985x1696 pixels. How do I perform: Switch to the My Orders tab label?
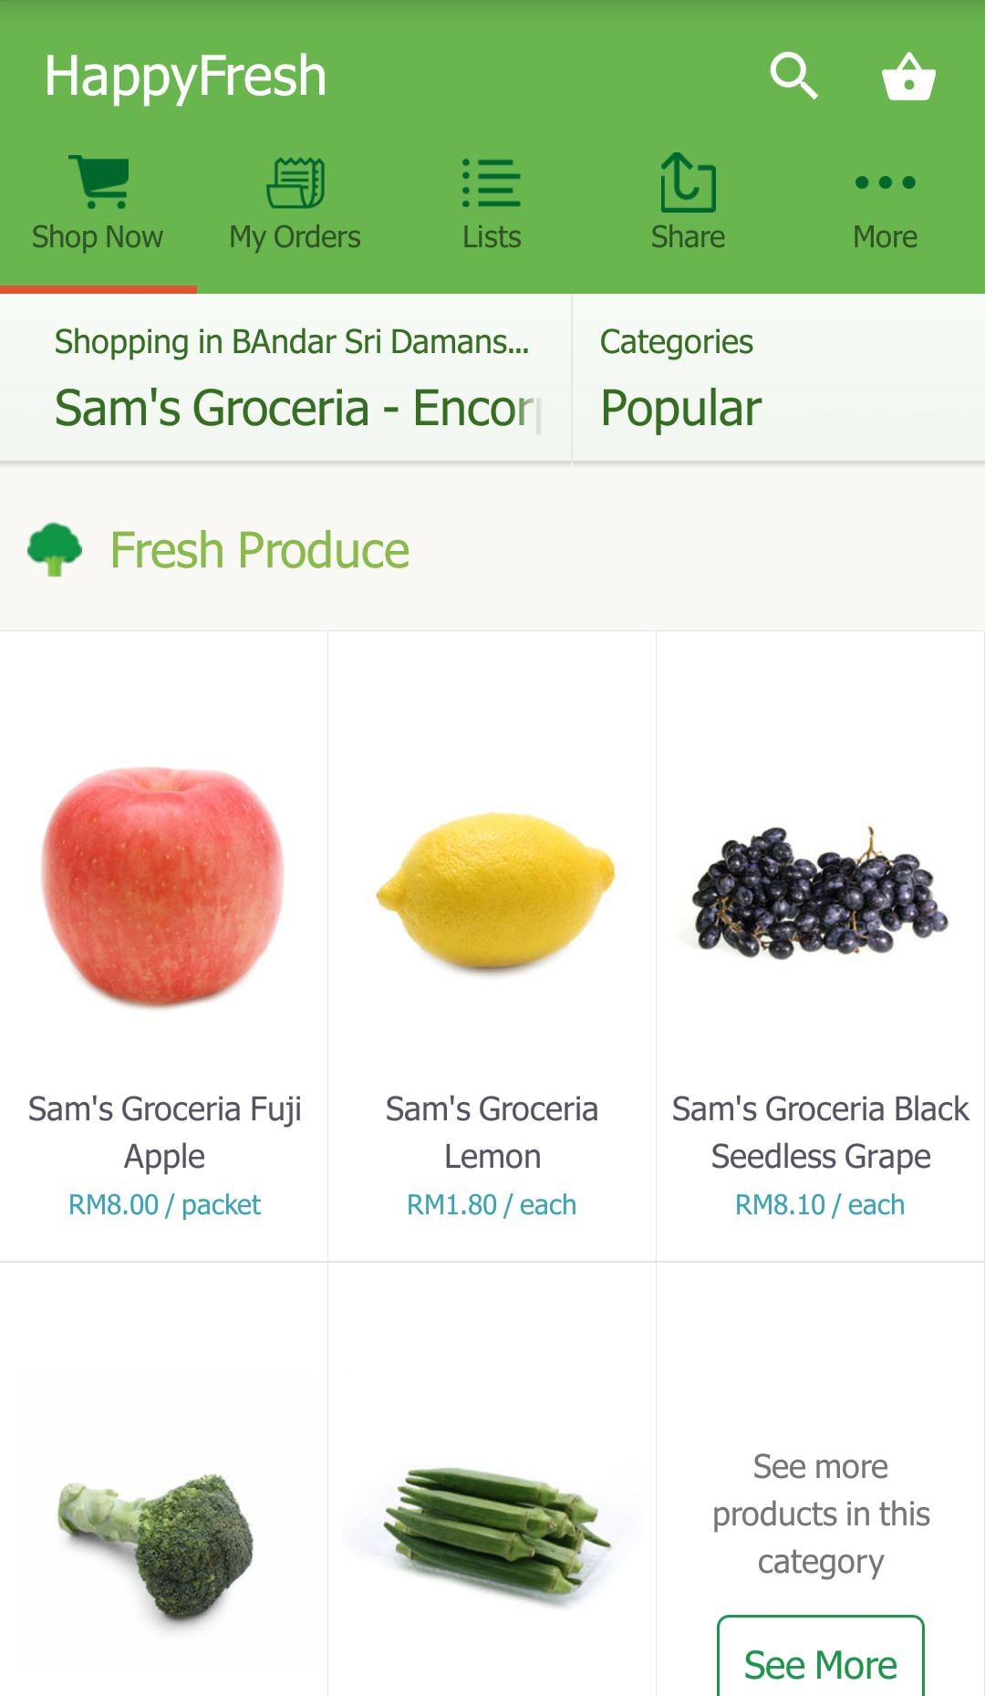295,237
